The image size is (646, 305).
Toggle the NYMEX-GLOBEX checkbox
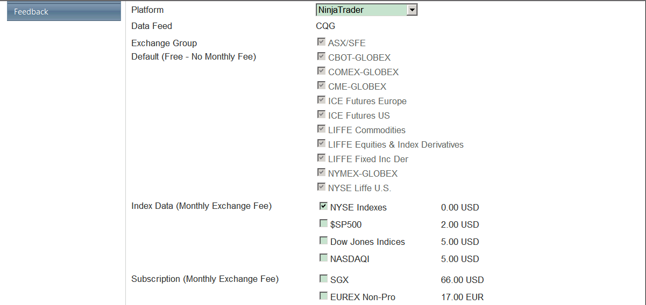coord(321,172)
